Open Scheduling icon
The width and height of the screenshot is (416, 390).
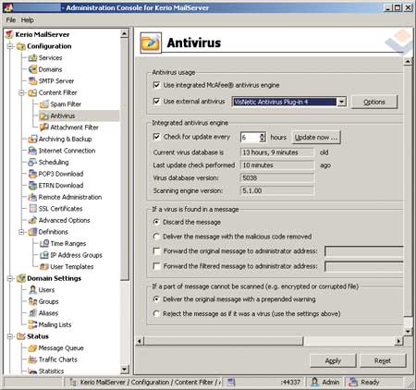32,162
